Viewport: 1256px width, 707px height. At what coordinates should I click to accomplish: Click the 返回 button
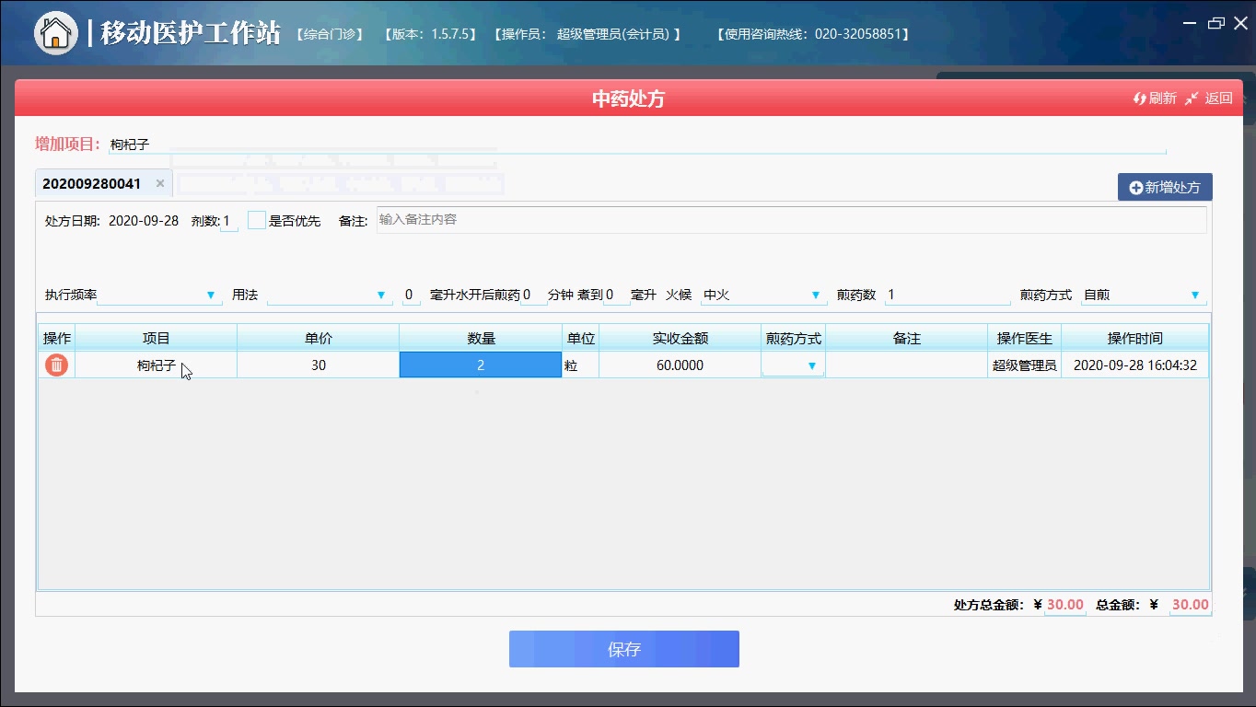click(1209, 98)
